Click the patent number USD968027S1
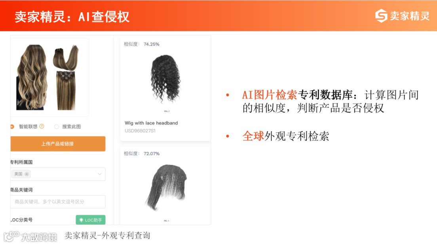The width and height of the screenshot is (437, 245). tap(140, 131)
